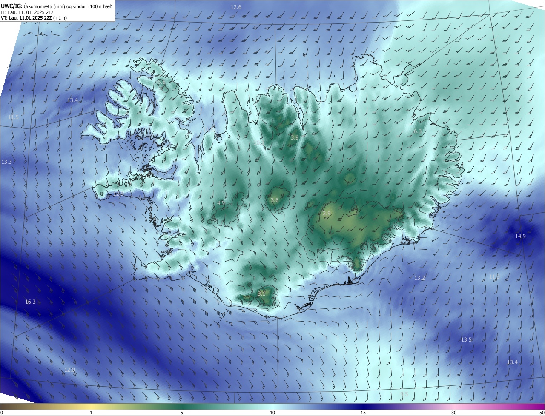
Task: Click the 2.9 value label on Vatnajökull
Action: tap(327, 214)
